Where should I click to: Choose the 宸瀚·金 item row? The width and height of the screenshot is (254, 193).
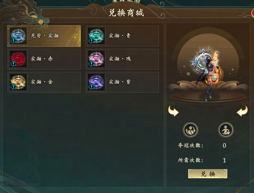coord(44,82)
